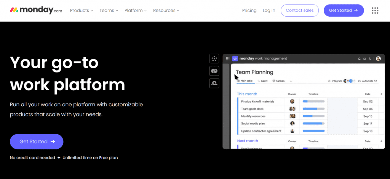
Task: Click Date column header in This month
Action: point(368,94)
